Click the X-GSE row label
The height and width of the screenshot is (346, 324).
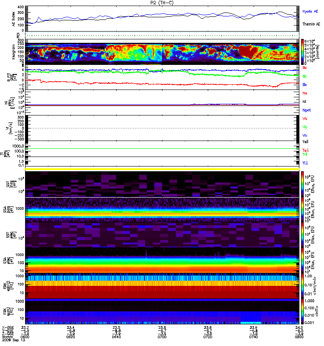coord(8,328)
